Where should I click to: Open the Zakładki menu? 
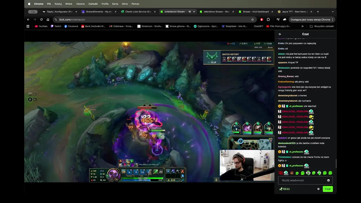tap(93, 4)
